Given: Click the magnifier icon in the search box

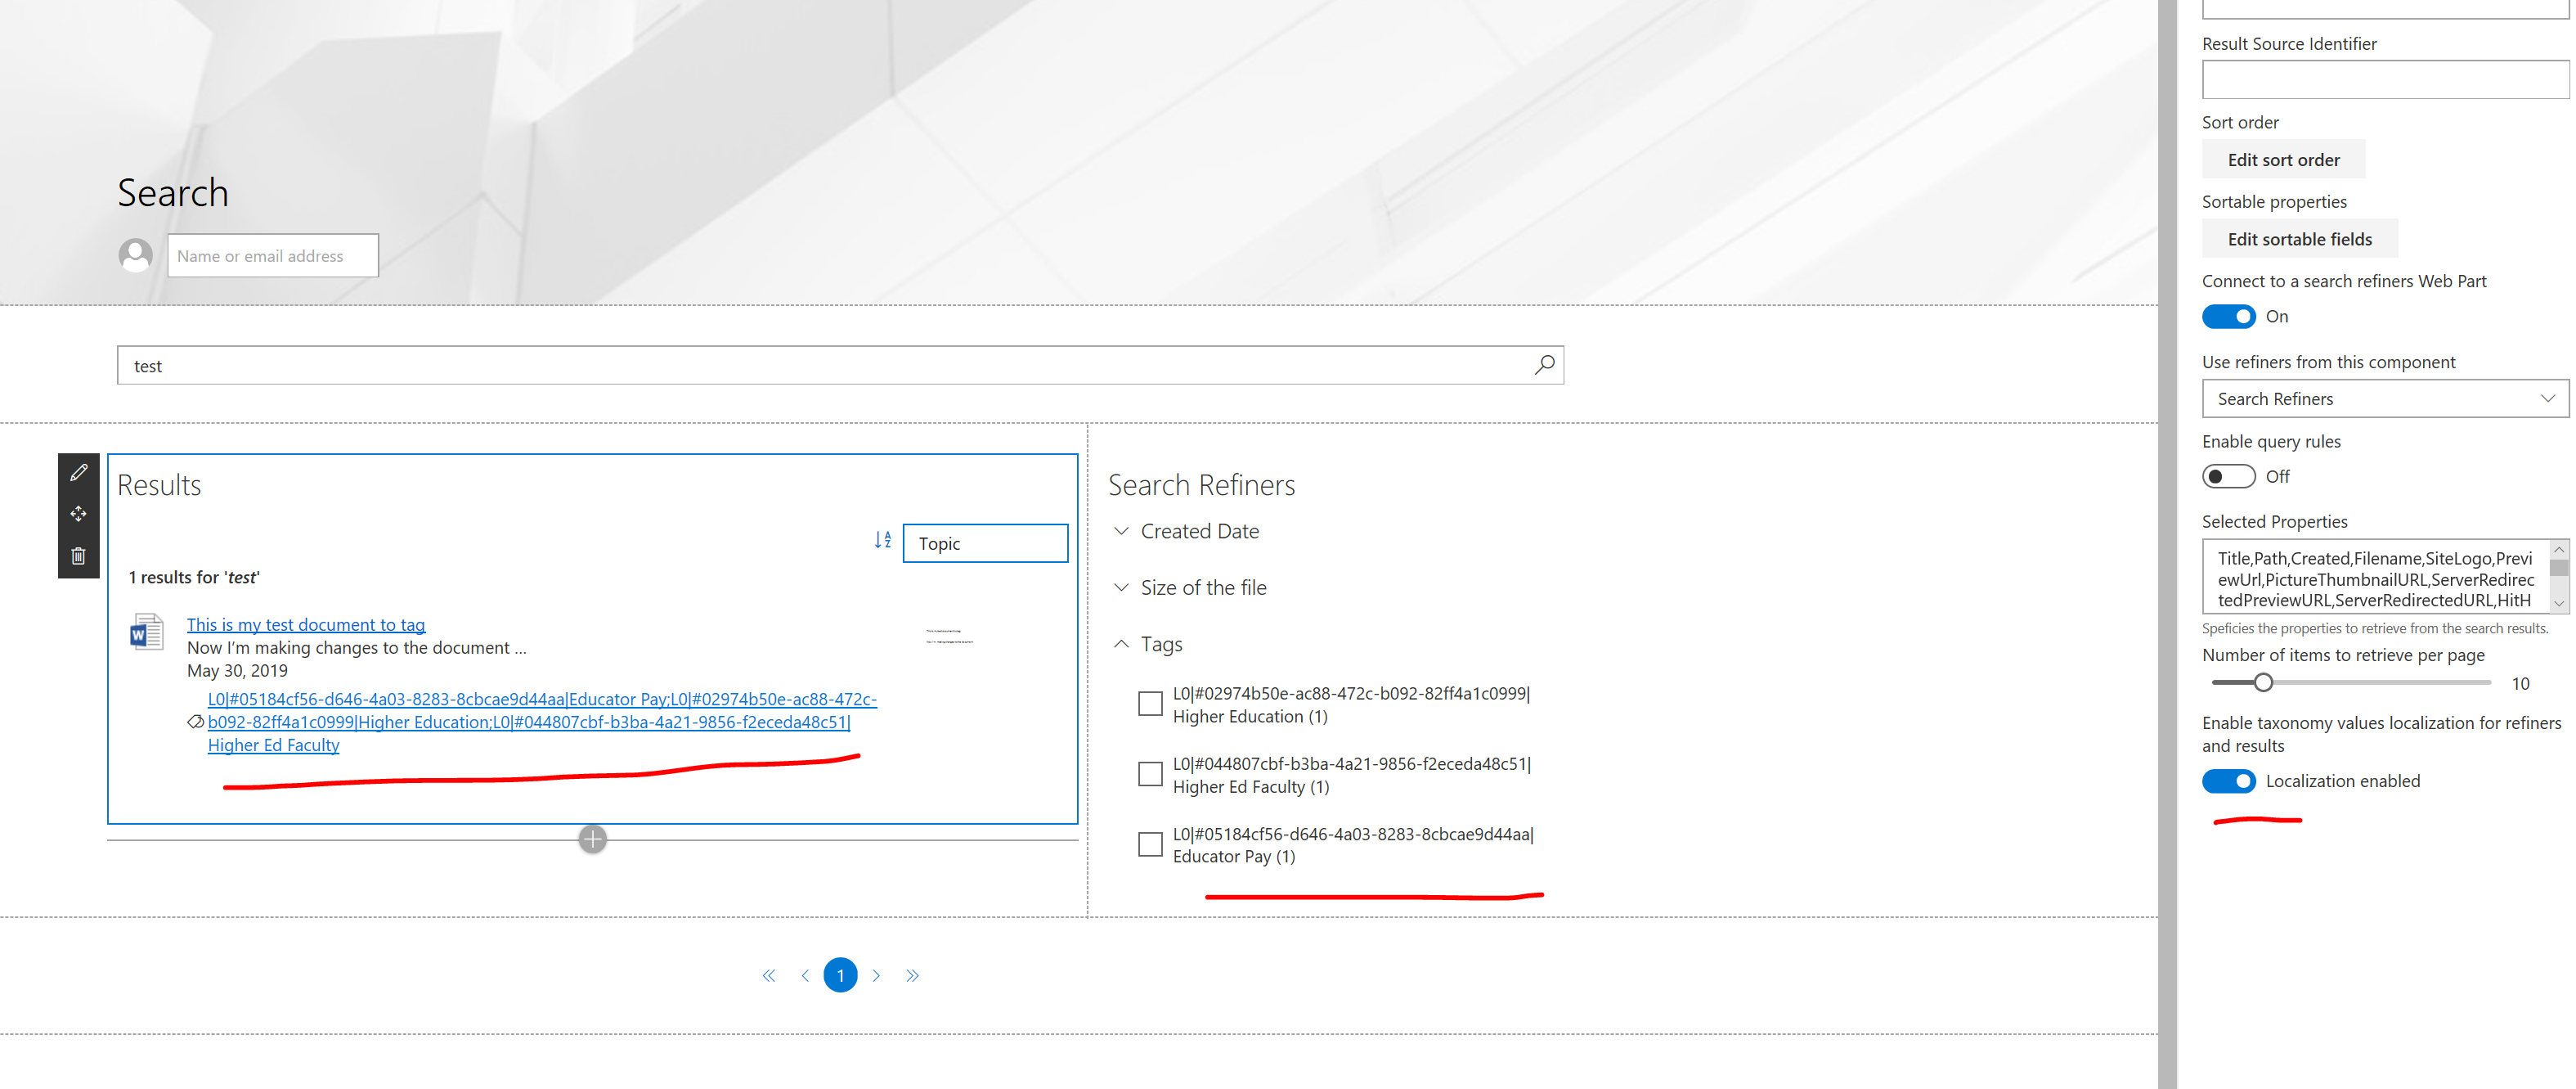Looking at the screenshot, I should [x=1543, y=364].
